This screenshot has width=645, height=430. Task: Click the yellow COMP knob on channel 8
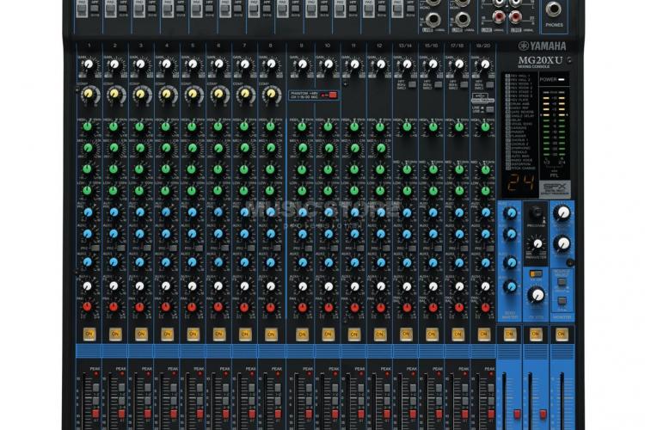271,95
